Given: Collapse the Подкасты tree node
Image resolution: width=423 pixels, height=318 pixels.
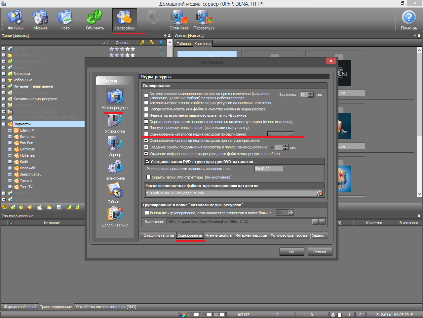Looking at the screenshot, I should pos(4,124).
